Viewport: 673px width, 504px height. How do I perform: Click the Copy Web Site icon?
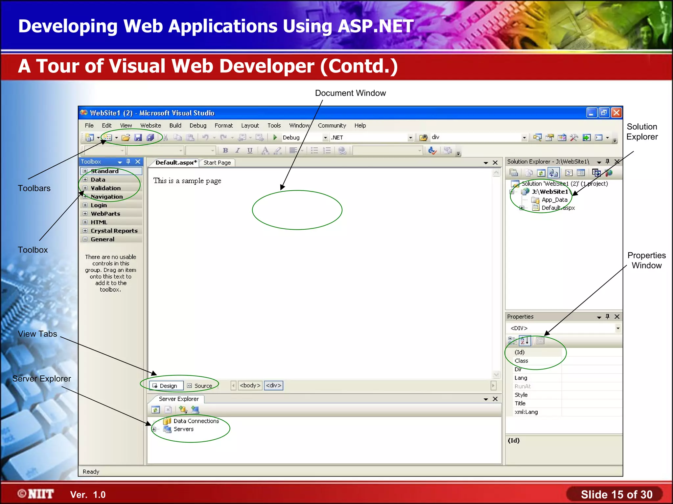click(596, 173)
